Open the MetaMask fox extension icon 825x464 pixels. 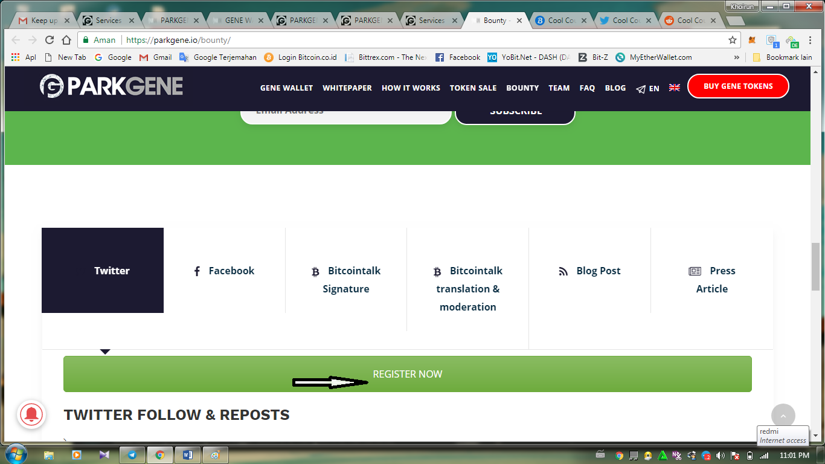(x=752, y=40)
